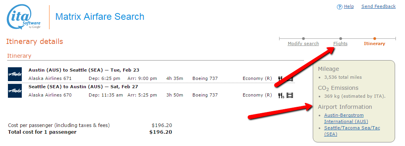405x146 pixels.
Task: Click the Matrix Airfare Search title
Action: click(100, 17)
